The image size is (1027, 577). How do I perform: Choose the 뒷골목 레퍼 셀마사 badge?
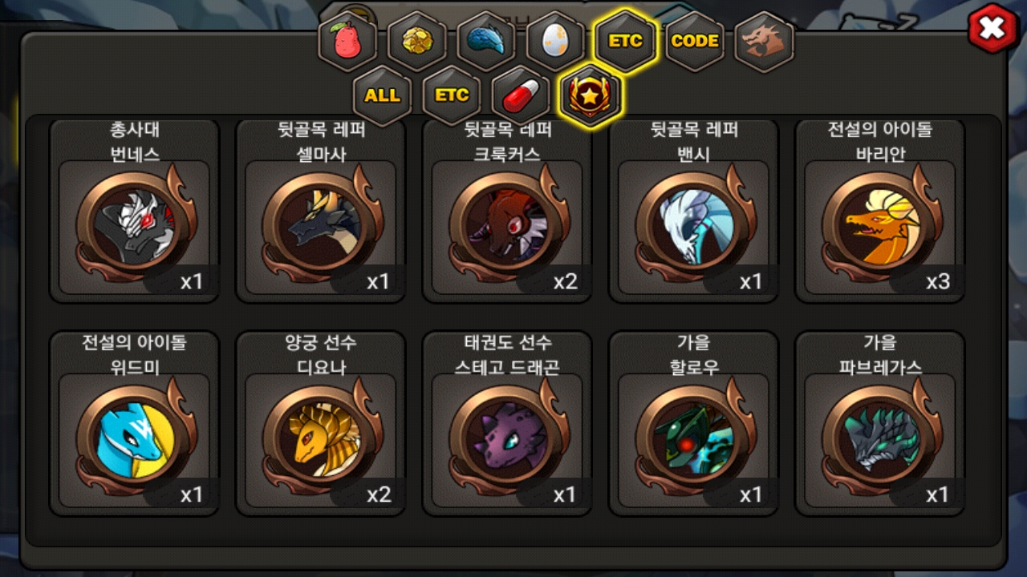[x=320, y=211]
